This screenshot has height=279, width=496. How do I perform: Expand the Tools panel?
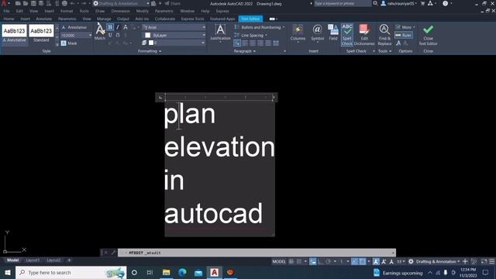pos(384,51)
